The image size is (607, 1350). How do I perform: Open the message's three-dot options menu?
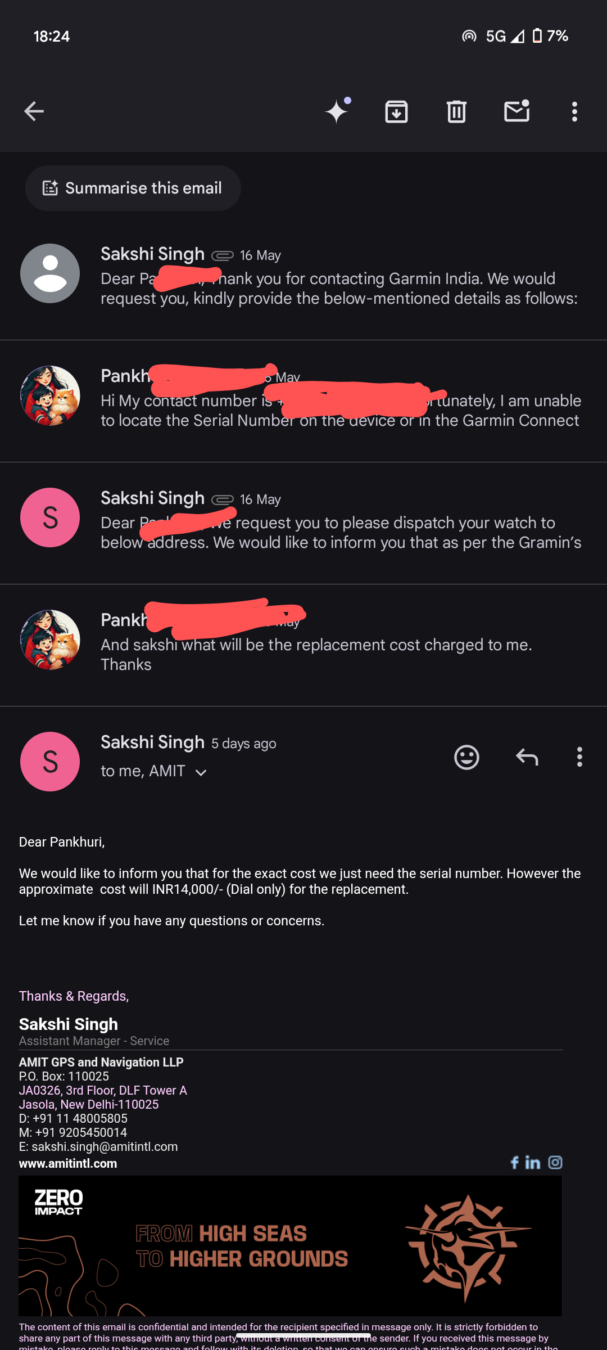point(579,757)
